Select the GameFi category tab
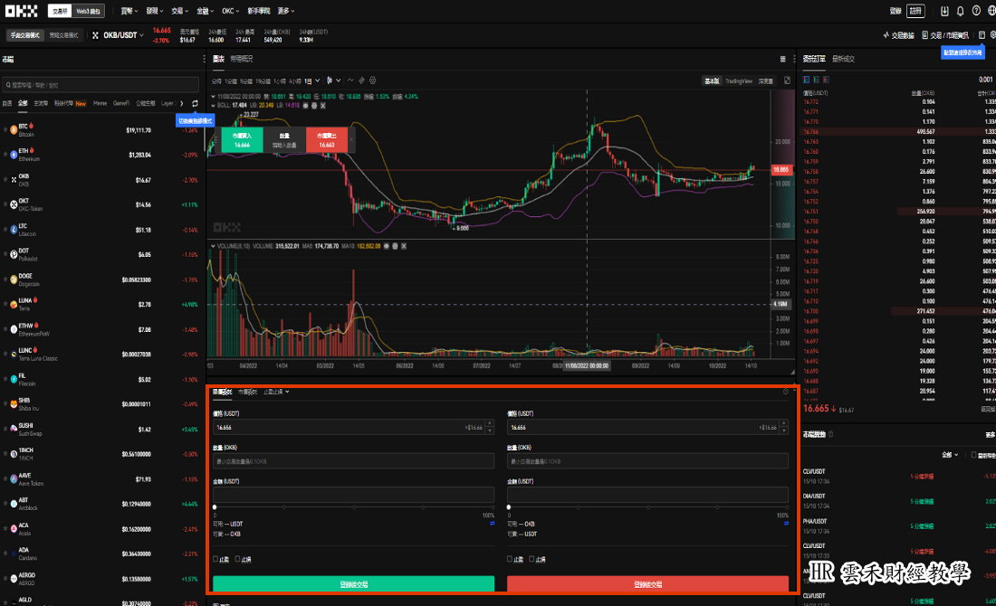This screenshot has height=606, width=996. click(x=120, y=103)
